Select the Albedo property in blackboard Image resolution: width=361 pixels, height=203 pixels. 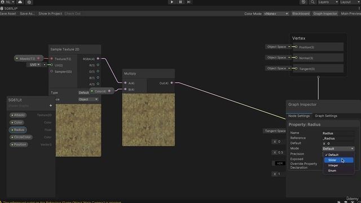18,115
